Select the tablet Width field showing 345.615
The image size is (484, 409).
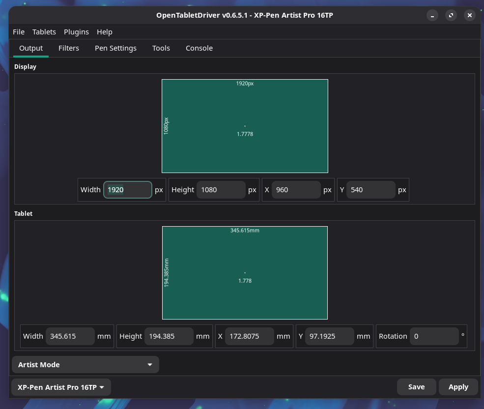coord(70,336)
